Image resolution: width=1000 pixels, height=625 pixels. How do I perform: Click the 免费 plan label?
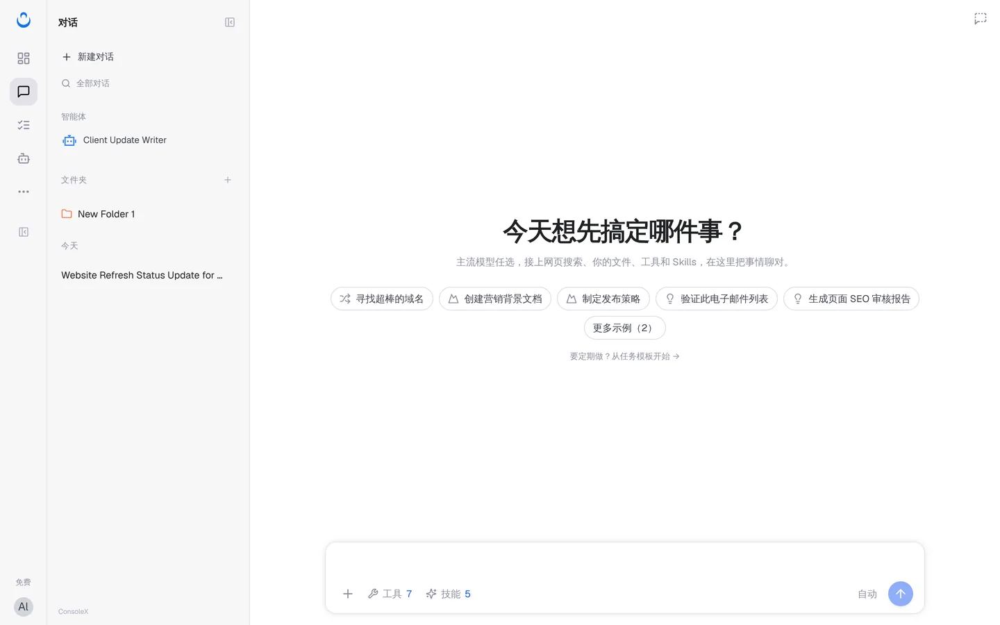coord(24,583)
